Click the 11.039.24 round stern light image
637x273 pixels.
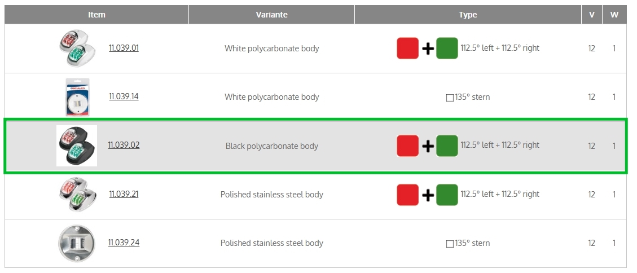coord(77,243)
